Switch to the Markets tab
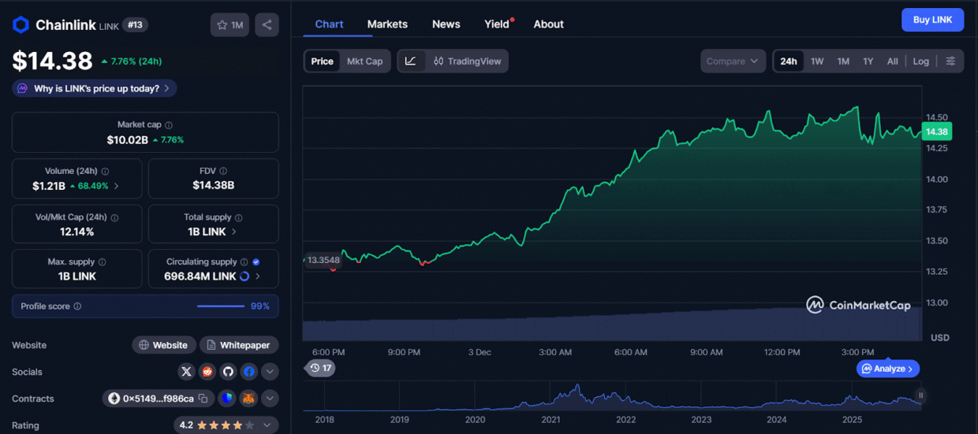Viewport: 978px width, 434px height. [x=387, y=24]
